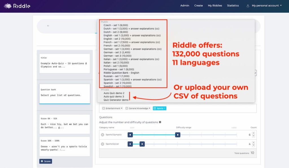Pick Riddle Question Bank - English
The image size is (289, 168).
[x=121, y=73]
